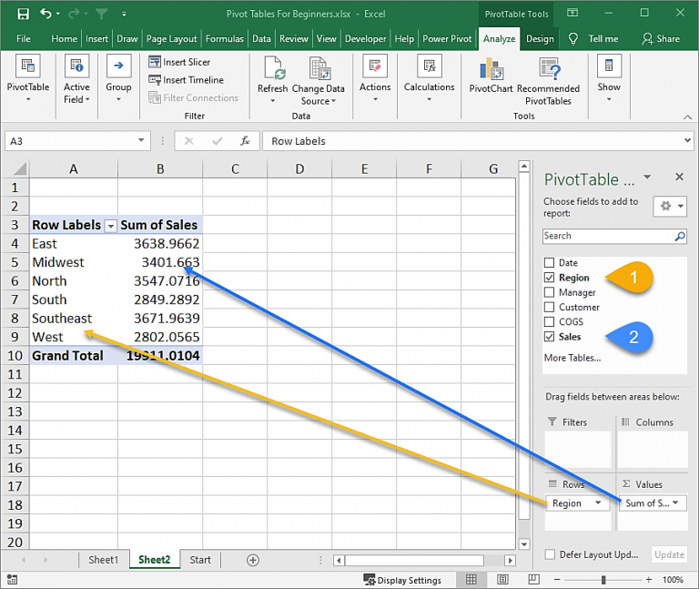
Task: Uncheck the Sales field checkbox
Action: (x=549, y=336)
